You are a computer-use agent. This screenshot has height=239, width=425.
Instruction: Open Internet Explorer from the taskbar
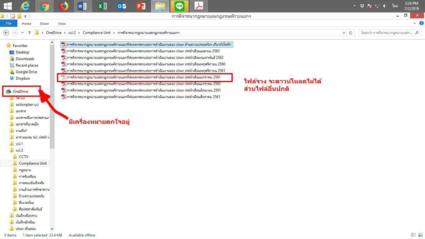tap(25, 6)
